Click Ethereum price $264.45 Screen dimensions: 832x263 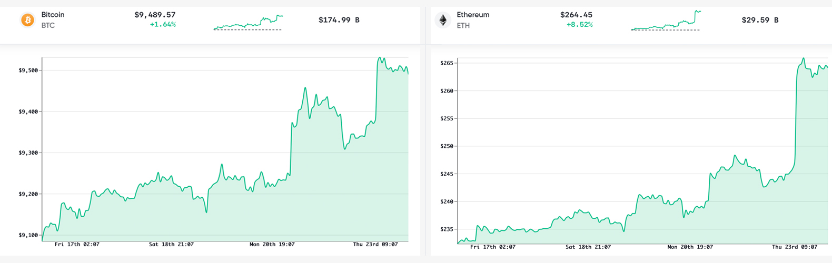[x=576, y=15]
